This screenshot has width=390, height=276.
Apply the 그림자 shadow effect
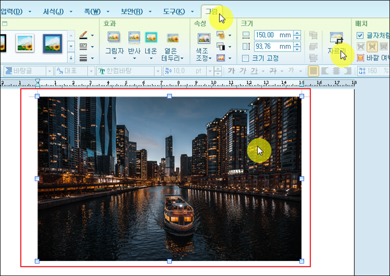pyautogui.click(x=115, y=45)
